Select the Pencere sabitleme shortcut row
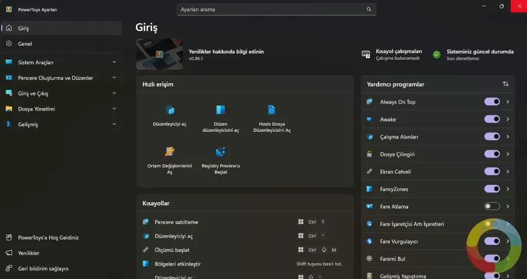This screenshot has height=279, width=527. tap(245, 222)
